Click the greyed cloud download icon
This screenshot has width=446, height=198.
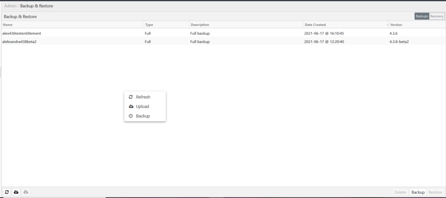(26, 192)
